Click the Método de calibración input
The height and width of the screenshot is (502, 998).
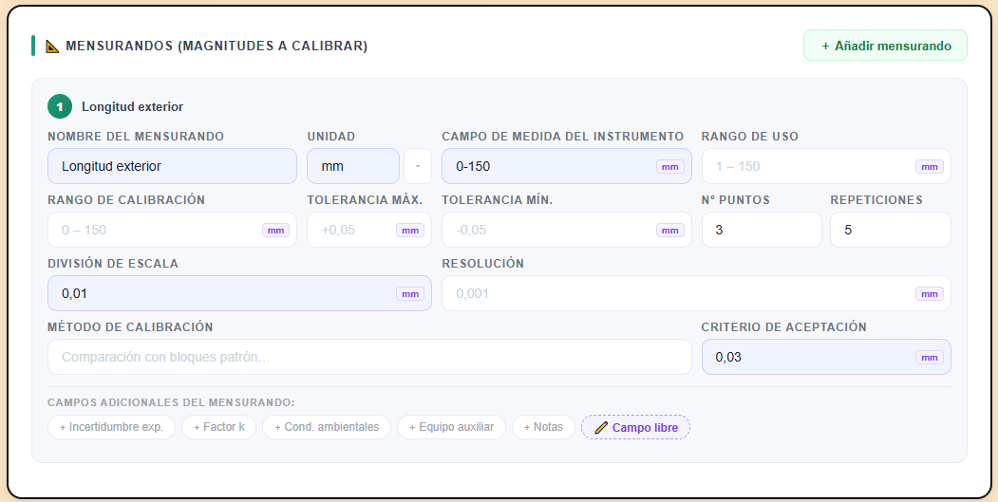(x=369, y=357)
